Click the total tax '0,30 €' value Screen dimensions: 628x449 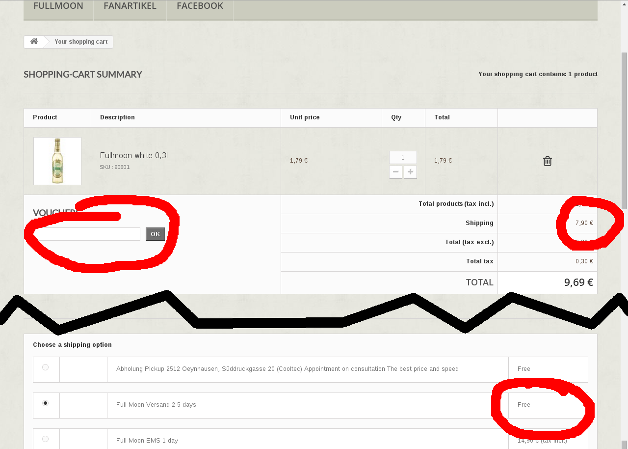tap(584, 261)
